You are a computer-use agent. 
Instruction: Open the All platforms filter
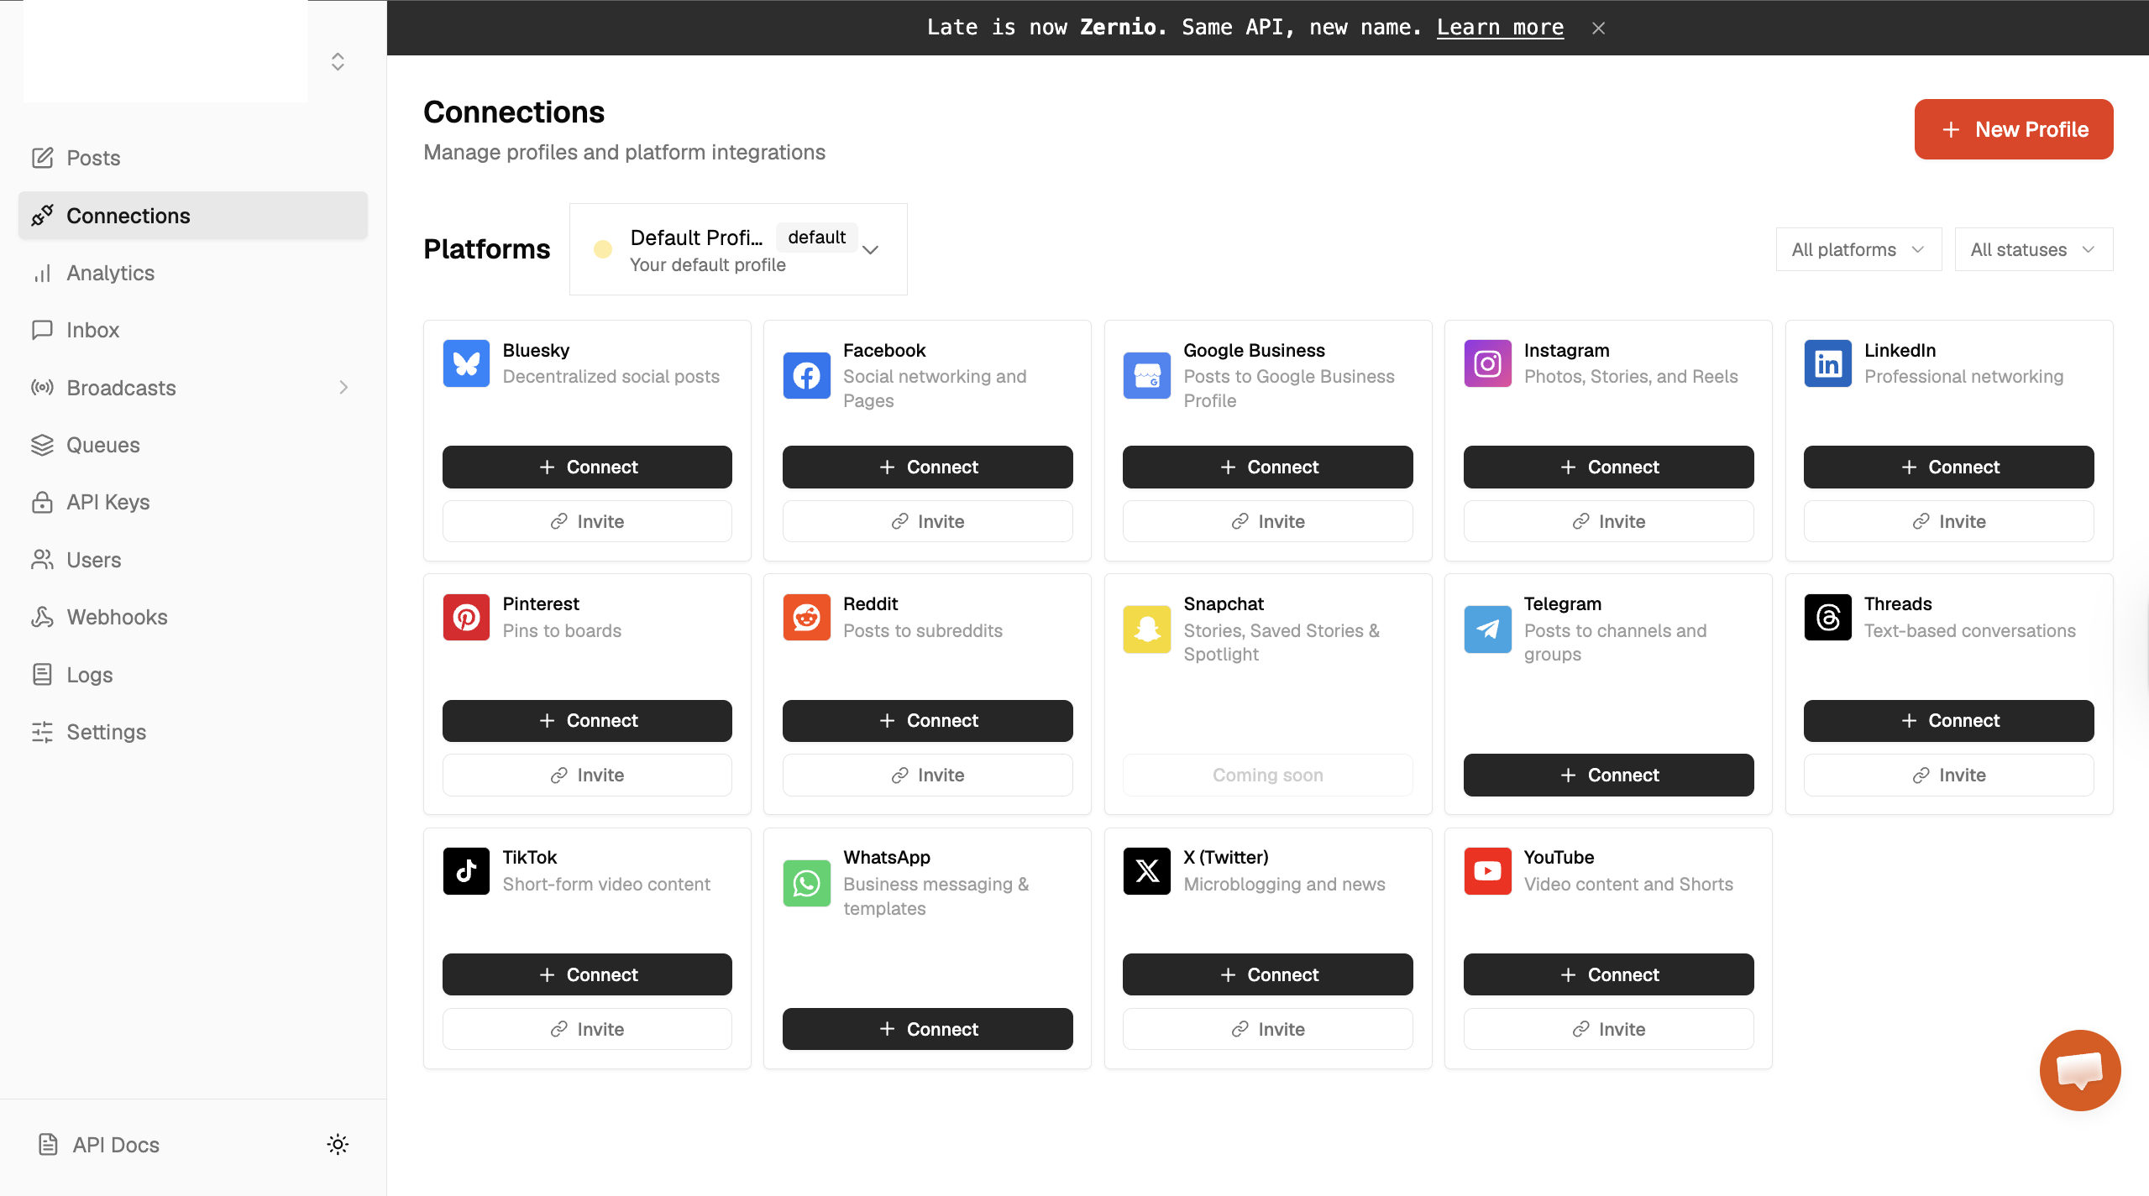pyautogui.click(x=1858, y=249)
